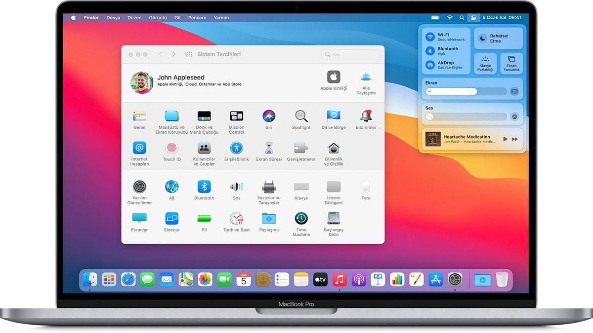Image resolution: width=593 pixels, height=333 pixels.
Task: Open Spotlight preferences
Action: point(301,114)
